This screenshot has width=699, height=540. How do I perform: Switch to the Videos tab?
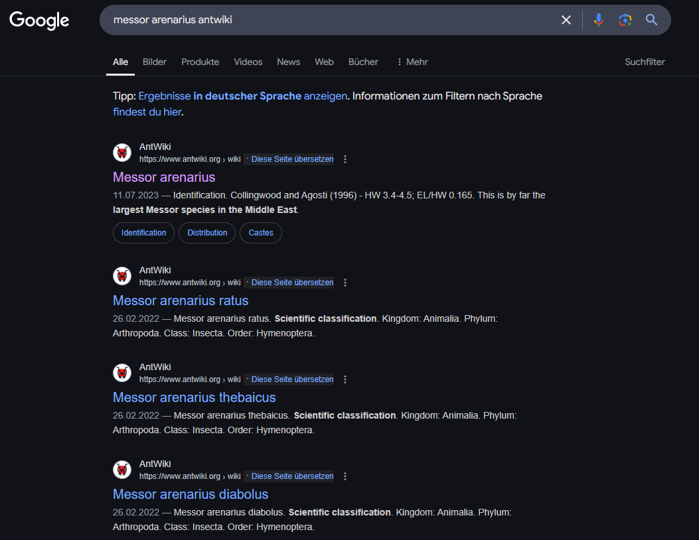[248, 62]
